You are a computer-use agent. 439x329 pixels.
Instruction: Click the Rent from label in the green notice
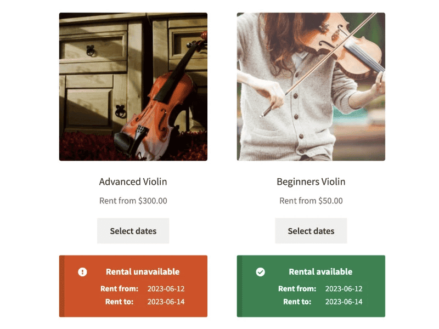point(297,289)
